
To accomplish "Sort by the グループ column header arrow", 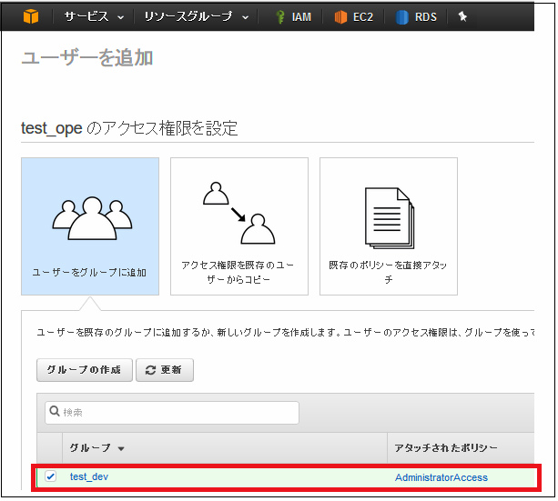I will (x=122, y=448).
